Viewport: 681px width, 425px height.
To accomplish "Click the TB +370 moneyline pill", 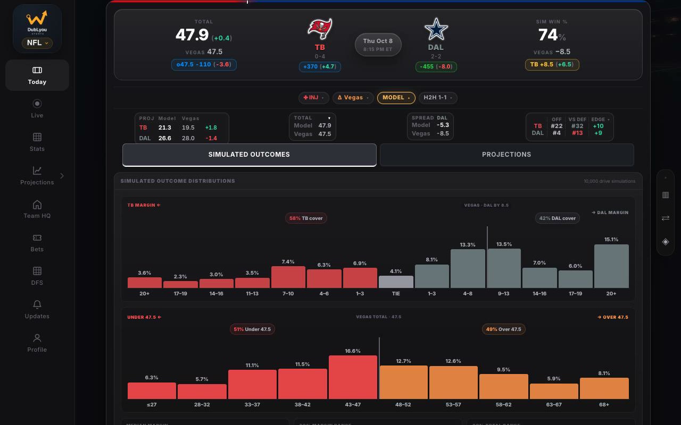I will [x=320, y=67].
